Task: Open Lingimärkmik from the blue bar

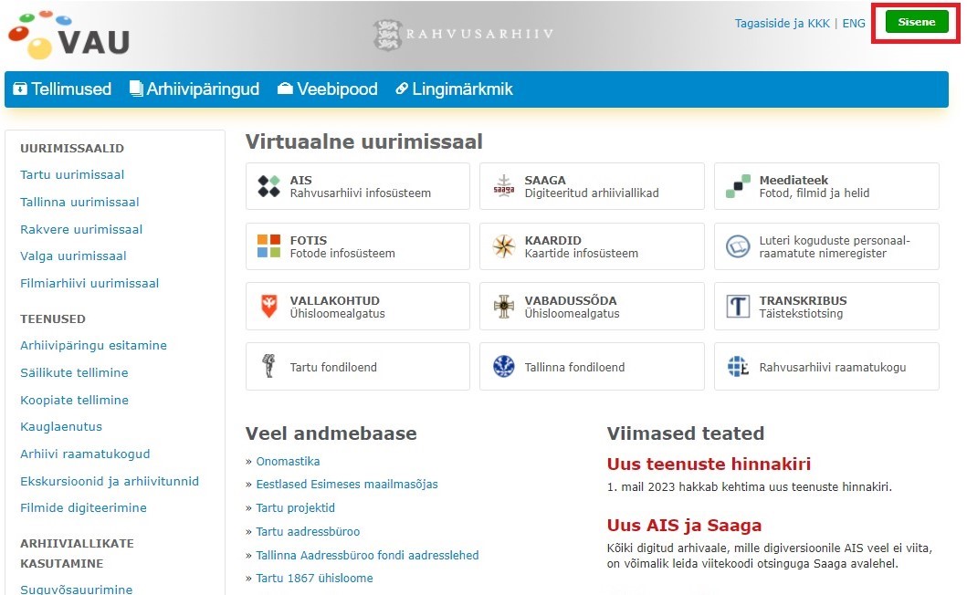Action: point(454,89)
